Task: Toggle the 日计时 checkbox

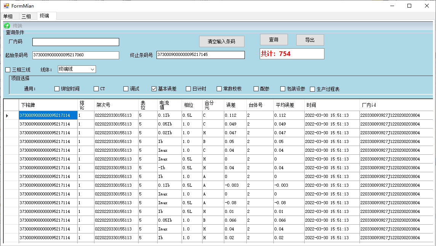Action: 188,89
